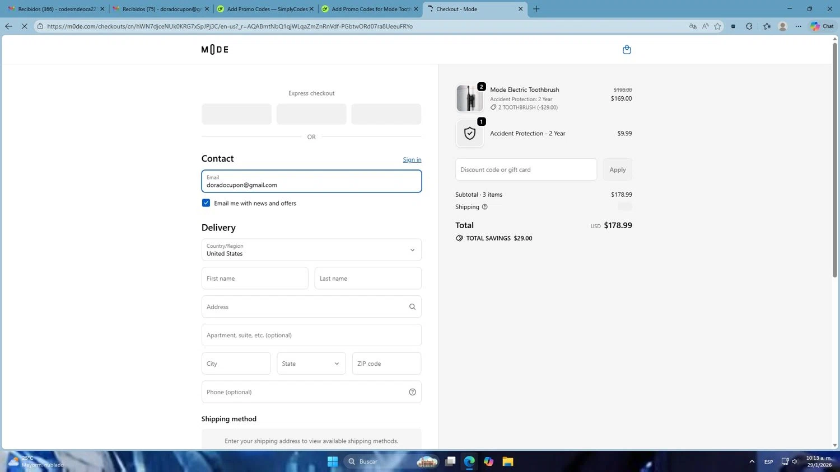840x472 pixels.
Task: Click the address search magnifier icon
Action: click(412, 306)
